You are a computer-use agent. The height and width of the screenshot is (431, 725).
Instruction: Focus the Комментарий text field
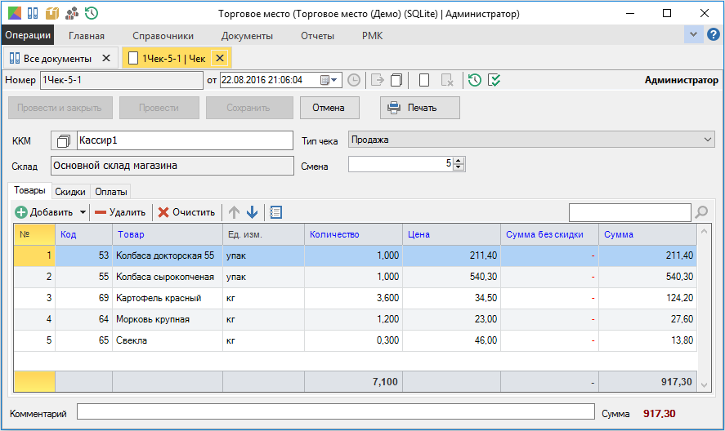(x=336, y=411)
